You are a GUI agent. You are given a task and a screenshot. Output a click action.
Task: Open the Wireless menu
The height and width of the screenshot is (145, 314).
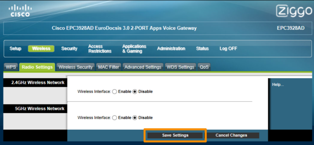point(41,49)
